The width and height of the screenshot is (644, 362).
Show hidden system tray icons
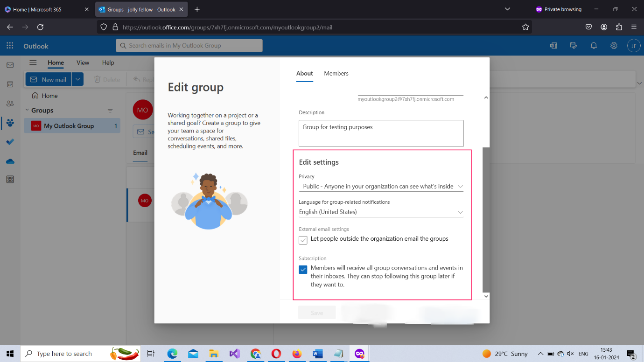pyautogui.click(x=540, y=354)
